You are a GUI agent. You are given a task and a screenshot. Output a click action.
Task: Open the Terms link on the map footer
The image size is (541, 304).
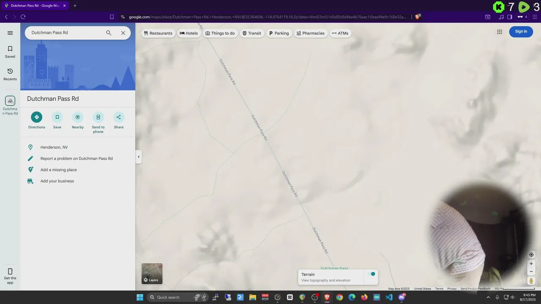coord(439,289)
